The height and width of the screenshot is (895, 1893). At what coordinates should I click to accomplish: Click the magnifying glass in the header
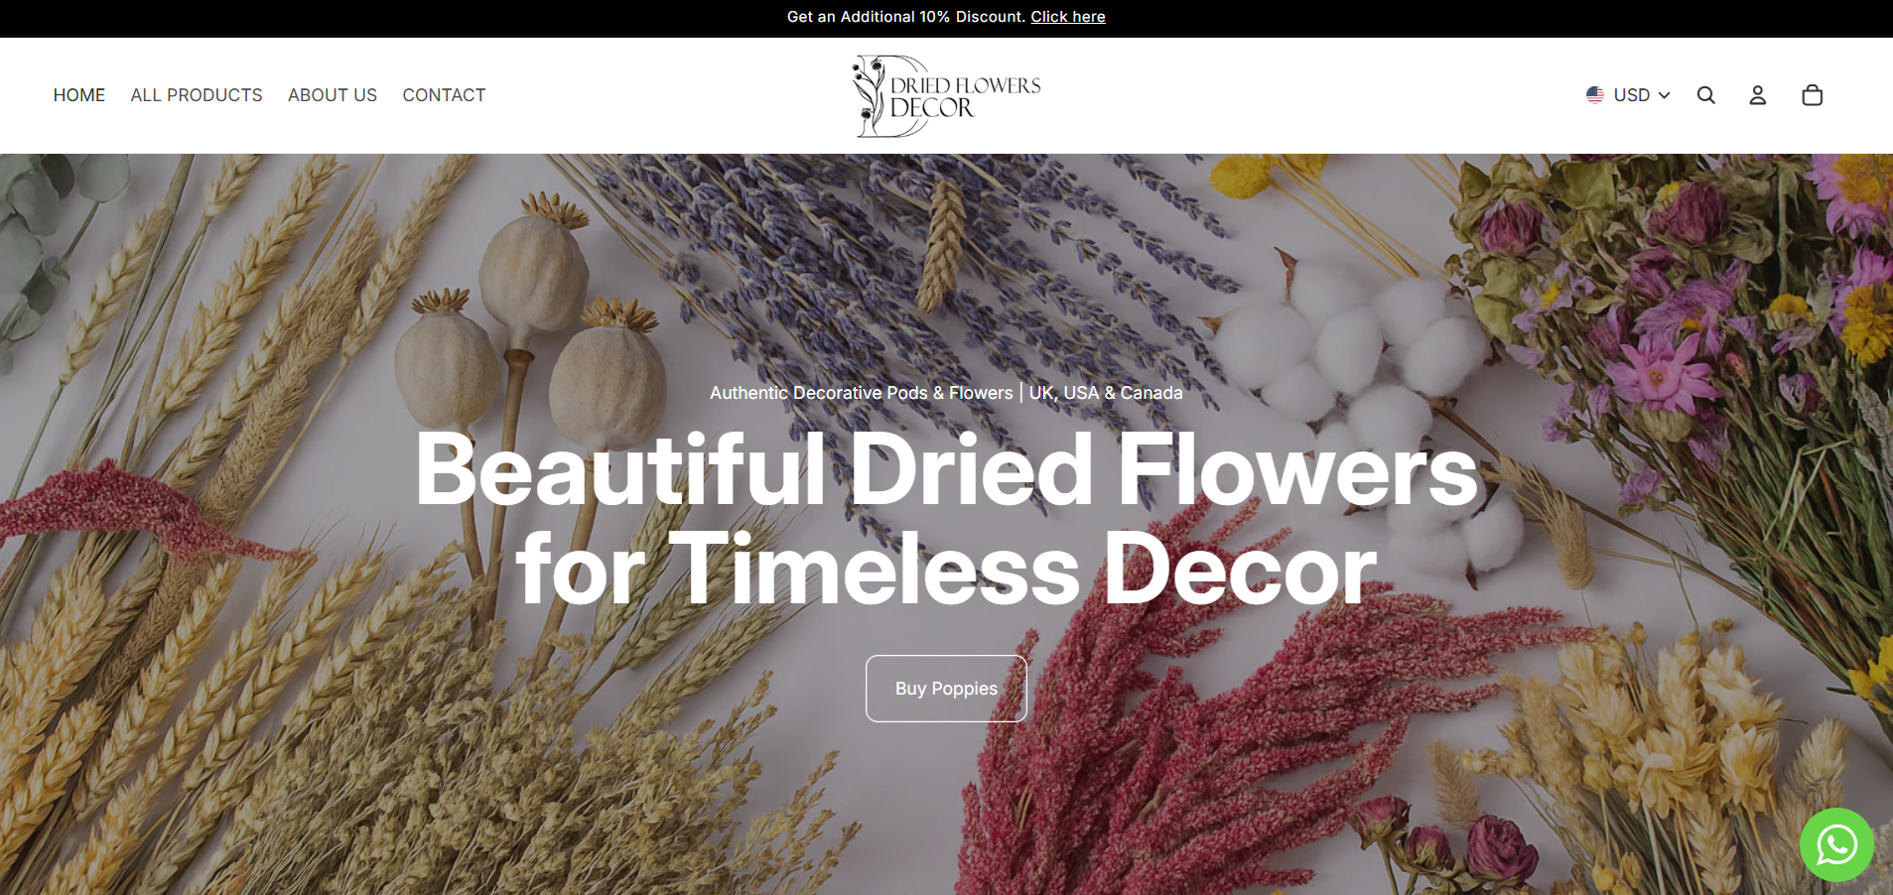pyautogui.click(x=1706, y=94)
